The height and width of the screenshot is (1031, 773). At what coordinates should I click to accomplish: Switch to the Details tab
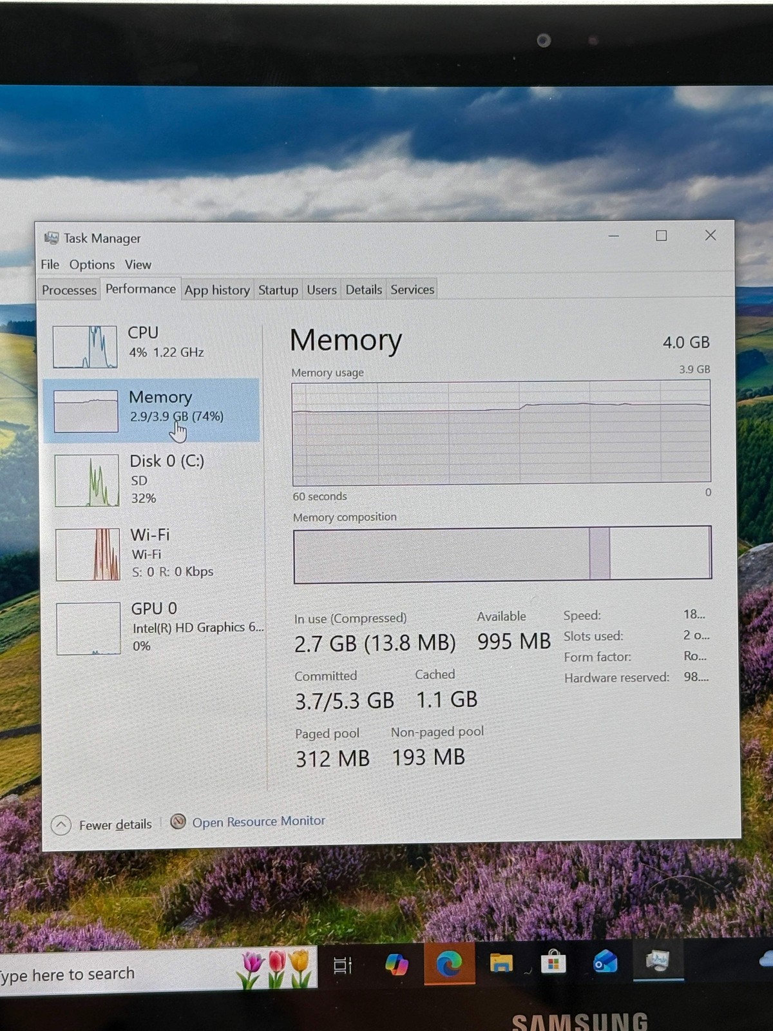363,290
